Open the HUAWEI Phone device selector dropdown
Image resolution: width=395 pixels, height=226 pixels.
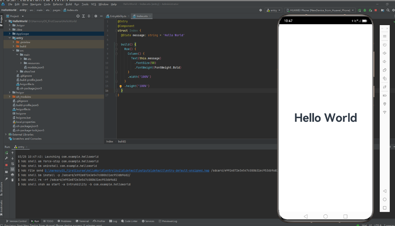point(320,10)
